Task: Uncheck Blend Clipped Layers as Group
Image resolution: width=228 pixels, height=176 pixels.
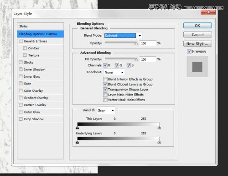Action: click(x=105, y=84)
